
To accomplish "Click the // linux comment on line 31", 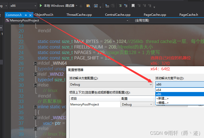I will pos(50,90).
